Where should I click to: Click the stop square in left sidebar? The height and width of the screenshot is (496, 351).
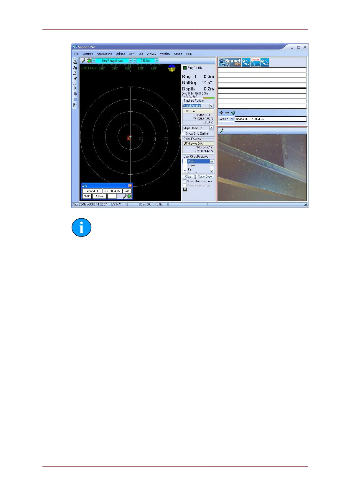(75, 100)
